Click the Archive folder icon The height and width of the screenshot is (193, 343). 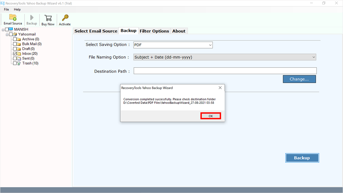[19, 39]
